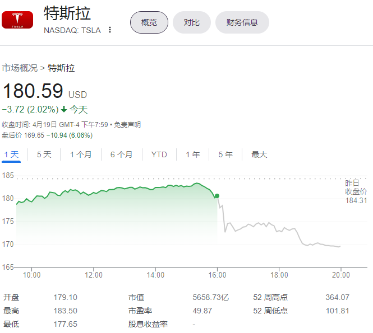This screenshot has width=373, height=333.
Task: Open the 财务信息 financials tab
Action: coord(242,22)
